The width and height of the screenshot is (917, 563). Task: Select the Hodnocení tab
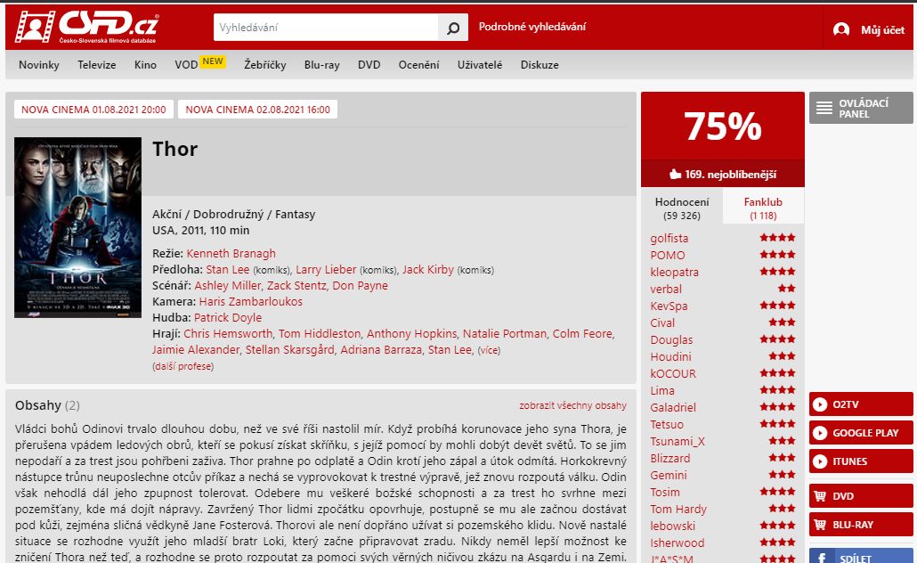[x=682, y=208]
